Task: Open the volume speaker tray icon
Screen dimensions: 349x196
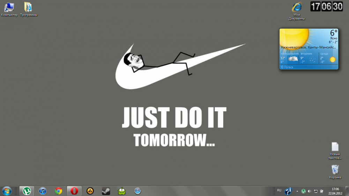Action: (x=309, y=191)
